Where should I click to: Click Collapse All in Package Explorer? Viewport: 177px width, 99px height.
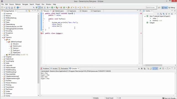pyautogui.click(x=27, y=11)
